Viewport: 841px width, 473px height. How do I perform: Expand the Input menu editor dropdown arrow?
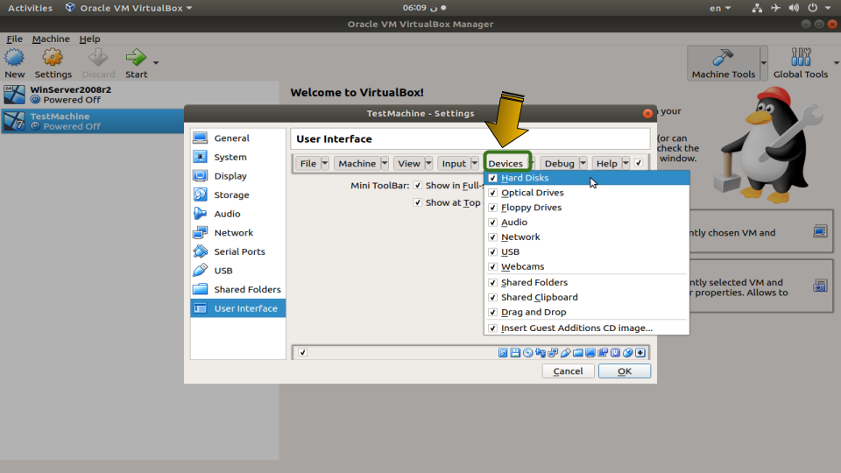[x=475, y=163]
